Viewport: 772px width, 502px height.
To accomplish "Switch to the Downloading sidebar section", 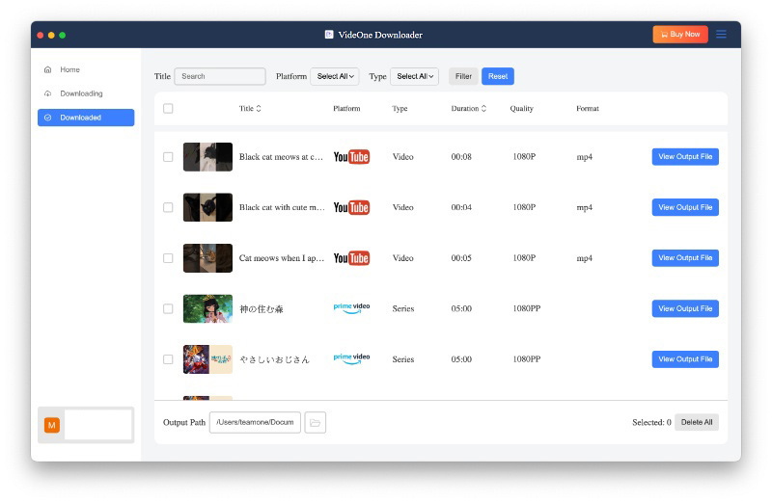I will tap(81, 93).
